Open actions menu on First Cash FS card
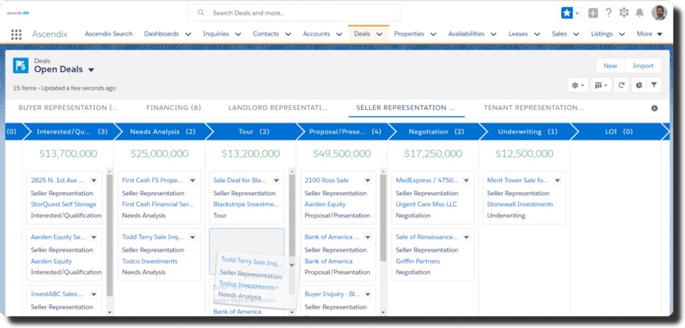685x328 pixels. coord(193,181)
